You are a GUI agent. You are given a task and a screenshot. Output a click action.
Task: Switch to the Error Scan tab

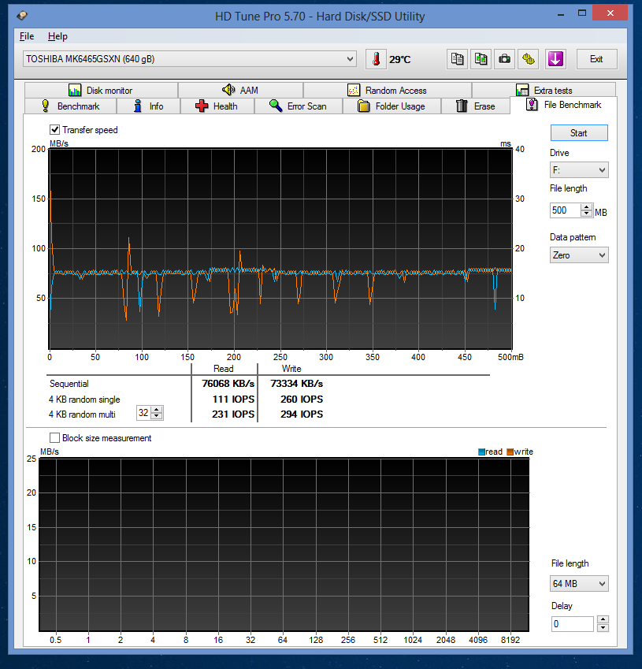(299, 106)
